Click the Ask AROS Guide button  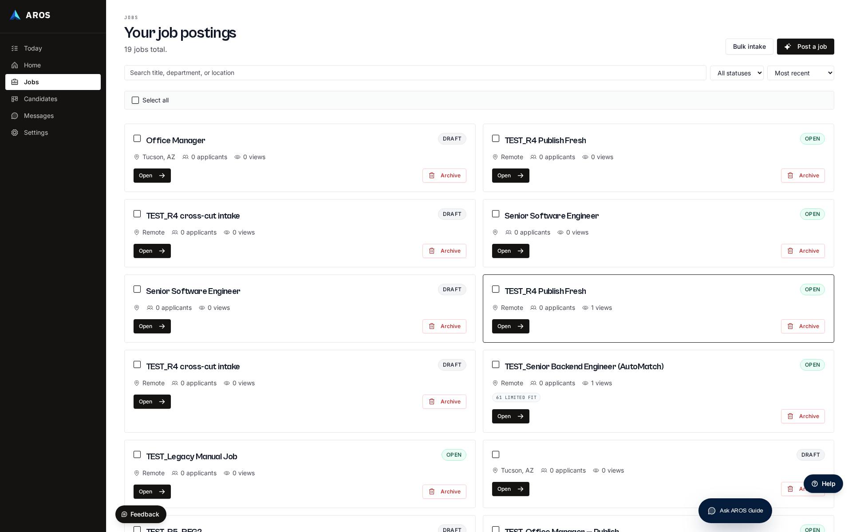click(x=735, y=511)
